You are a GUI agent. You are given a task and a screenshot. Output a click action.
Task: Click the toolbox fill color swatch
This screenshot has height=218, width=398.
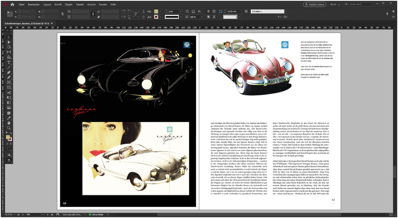pyautogui.click(x=8, y=137)
